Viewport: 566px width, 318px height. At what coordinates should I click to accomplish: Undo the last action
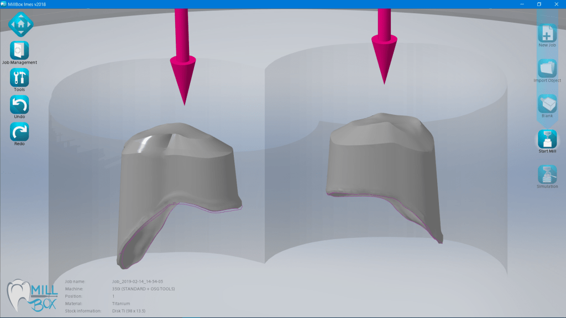coord(19,104)
